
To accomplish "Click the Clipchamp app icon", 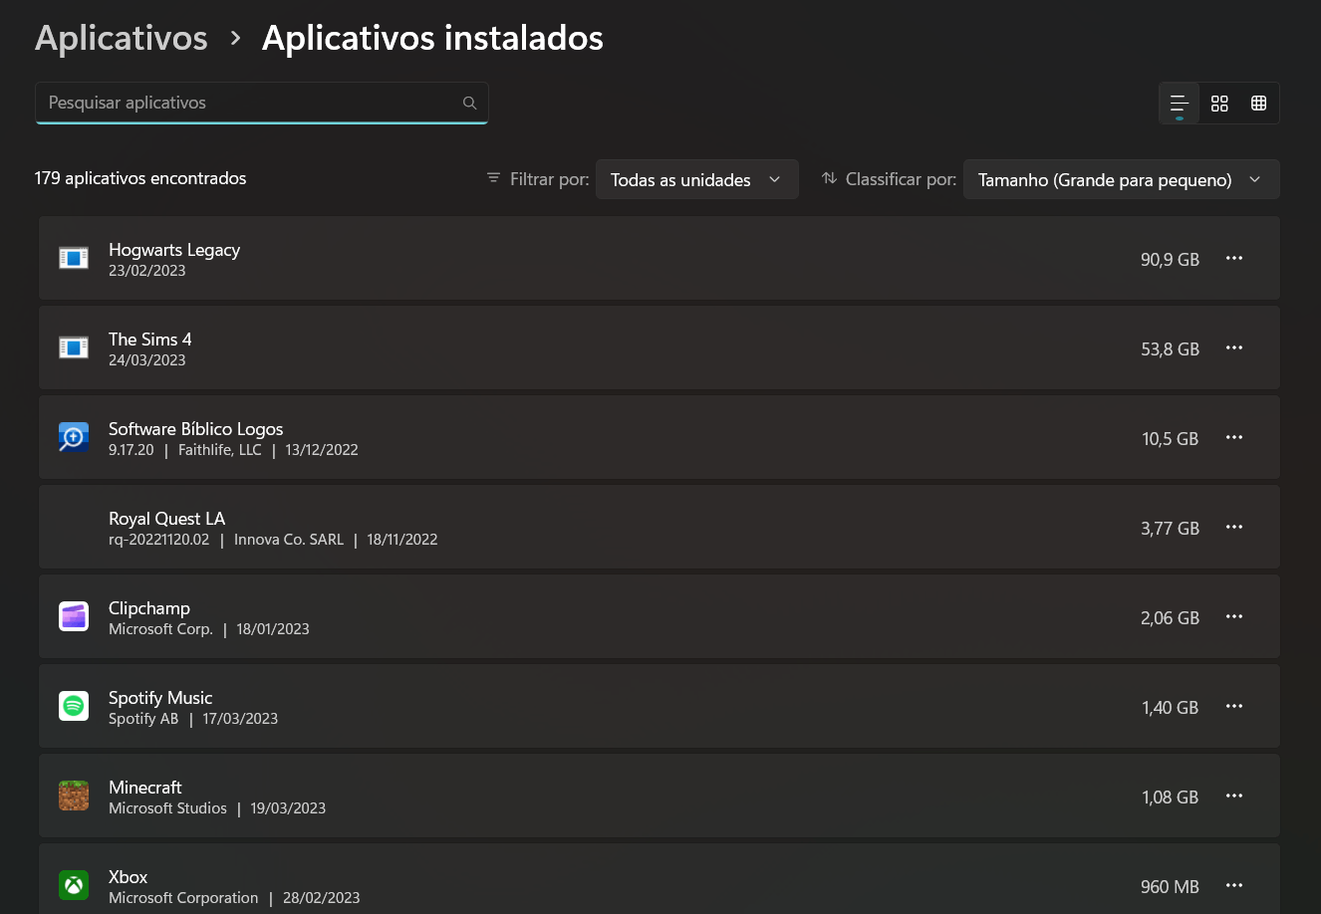I will (74, 617).
